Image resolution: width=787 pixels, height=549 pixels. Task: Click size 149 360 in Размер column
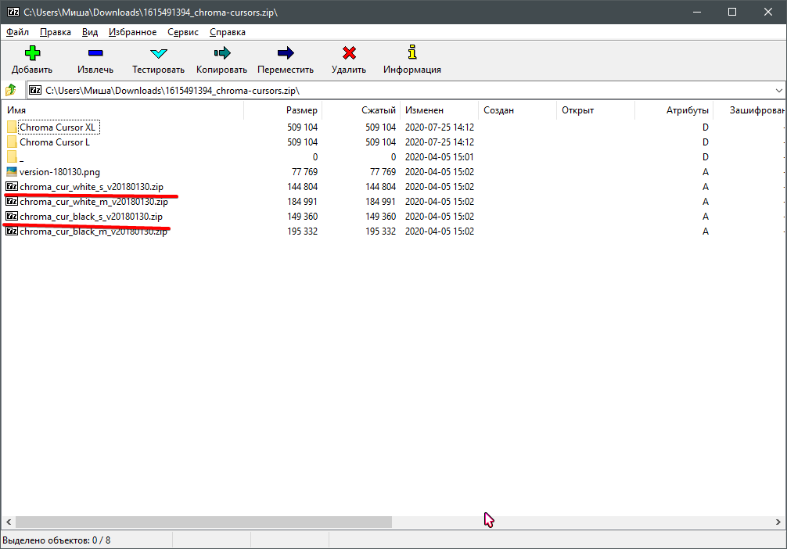tap(302, 217)
